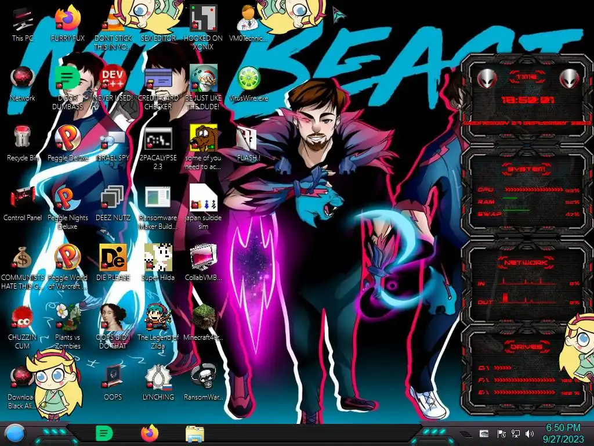
Task: Click the right alien head icon in widget
Action: 570,78
